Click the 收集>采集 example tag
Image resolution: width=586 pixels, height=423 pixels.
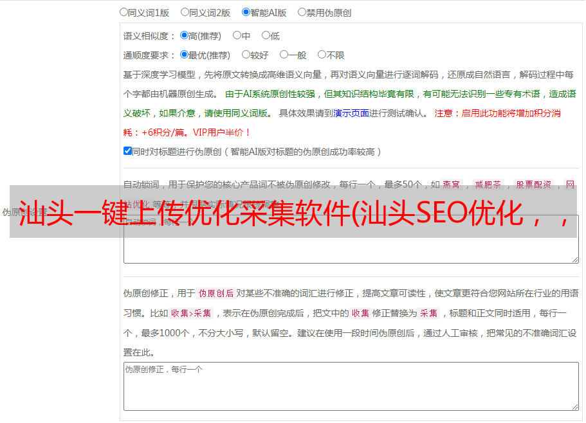[191, 313]
